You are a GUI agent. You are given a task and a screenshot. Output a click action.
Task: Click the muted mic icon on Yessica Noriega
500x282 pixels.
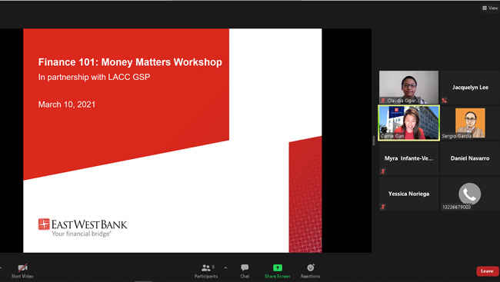coord(383,207)
